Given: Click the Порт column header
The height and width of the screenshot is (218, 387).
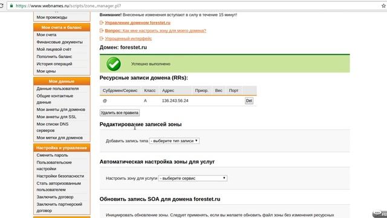Looking at the screenshot, I should click(x=233, y=91).
